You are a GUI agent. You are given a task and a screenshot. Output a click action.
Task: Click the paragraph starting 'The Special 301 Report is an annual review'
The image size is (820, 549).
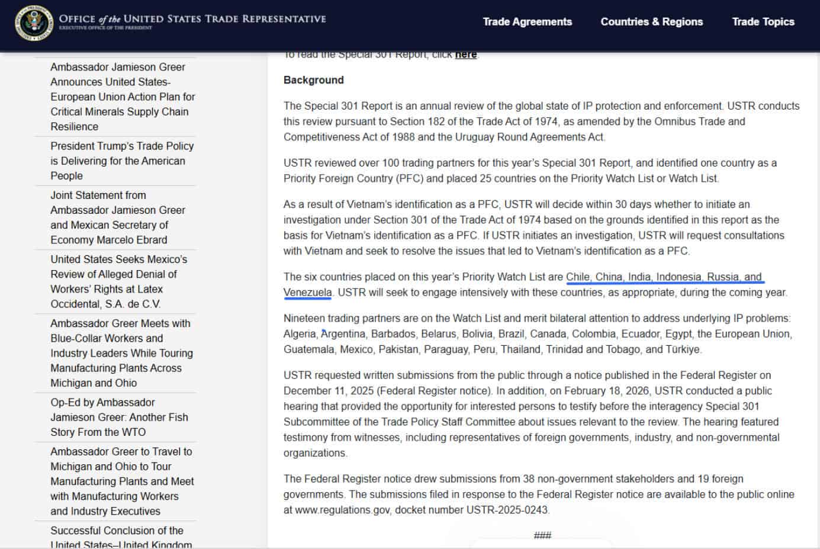[x=541, y=121]
